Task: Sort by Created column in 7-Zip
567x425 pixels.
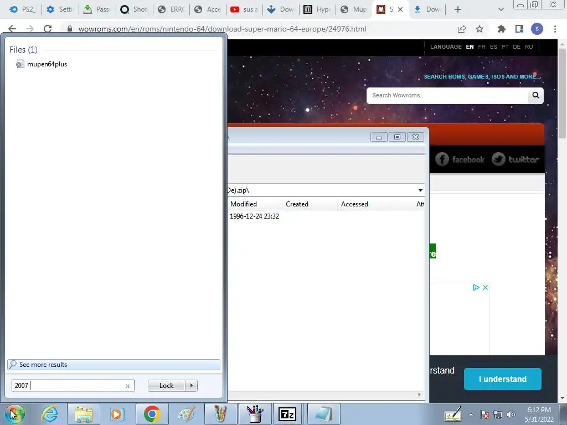Action: coord(310,204)
